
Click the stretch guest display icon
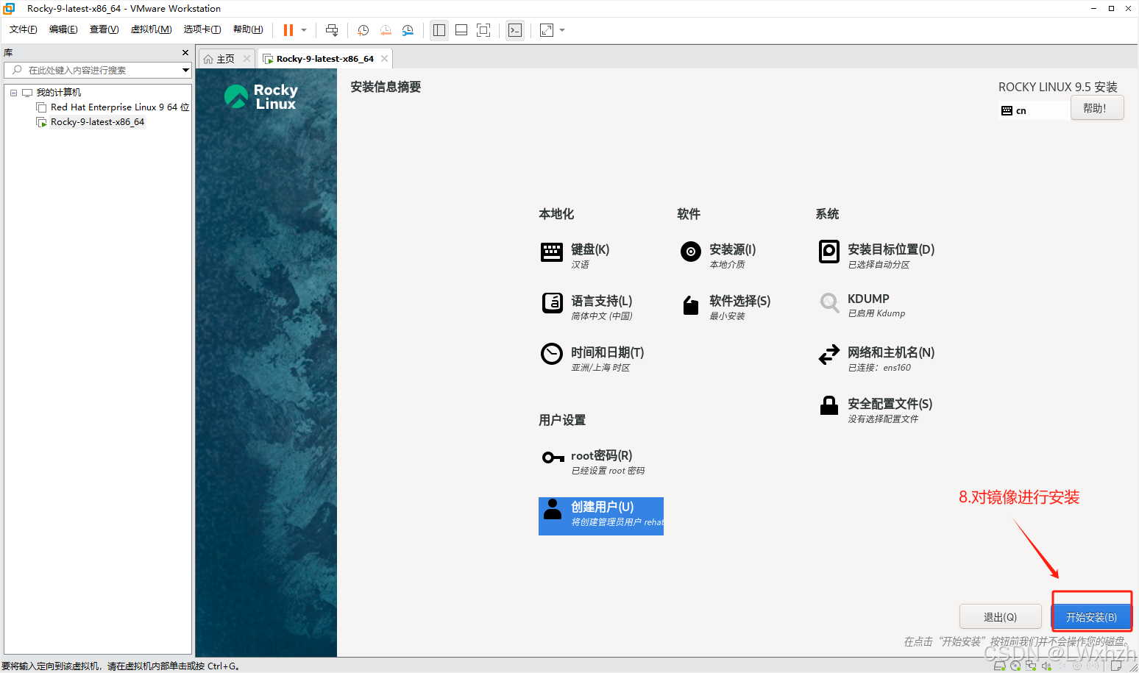coord(547,30)
